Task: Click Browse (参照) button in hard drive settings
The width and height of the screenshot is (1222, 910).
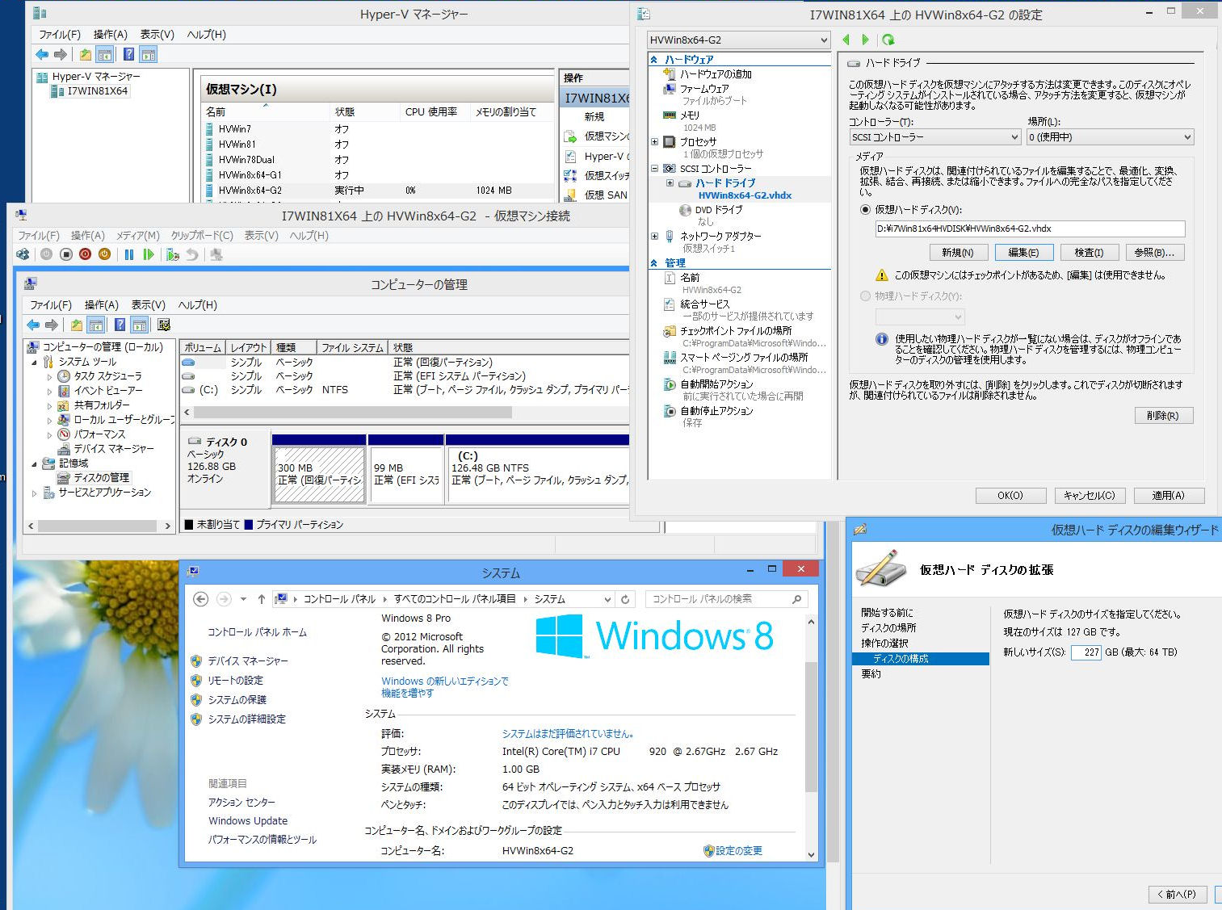Action: point(1154,253)
